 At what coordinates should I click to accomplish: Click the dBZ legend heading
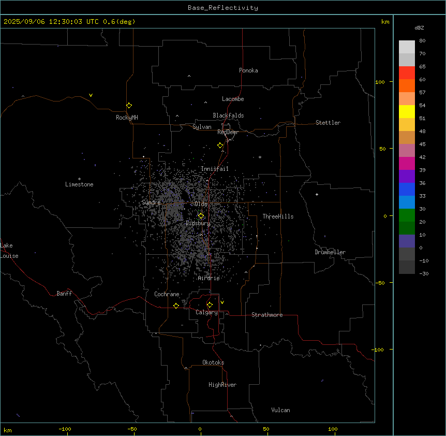(419, 28)
